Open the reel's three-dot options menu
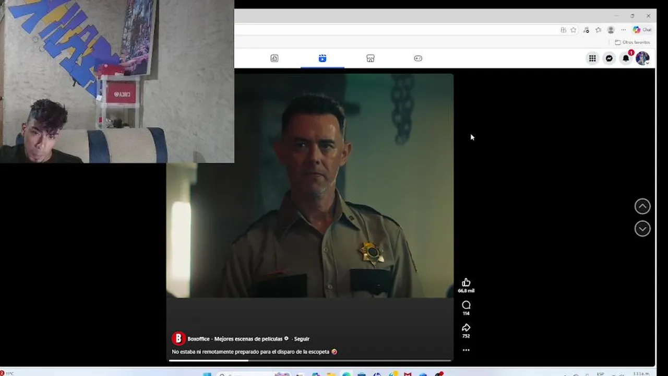 466,350
